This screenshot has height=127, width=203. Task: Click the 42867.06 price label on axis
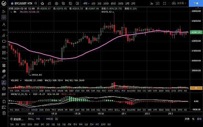tap(196, 32)
